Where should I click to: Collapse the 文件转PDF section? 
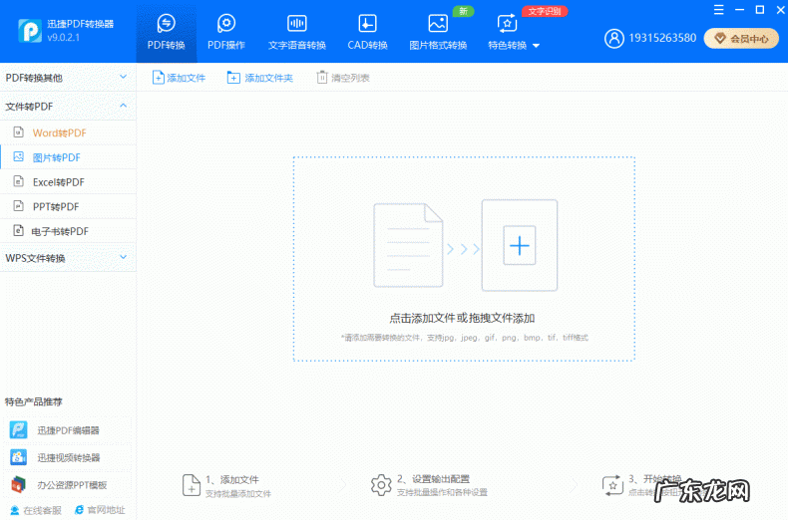pyautogui.click(x=68, y=107)
